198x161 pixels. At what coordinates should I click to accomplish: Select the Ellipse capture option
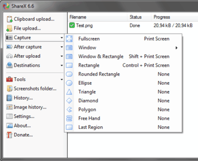[x=123, y=83]
